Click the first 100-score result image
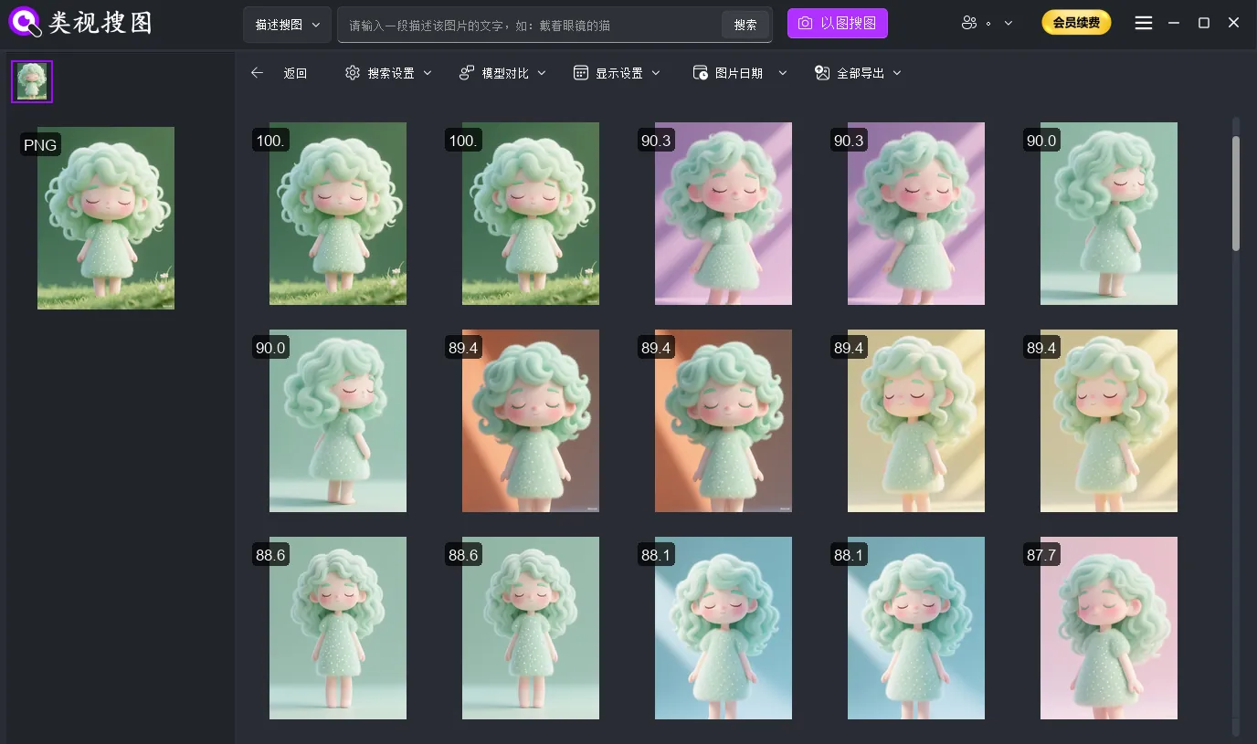The image size is (1257, 744). (338, 213)
